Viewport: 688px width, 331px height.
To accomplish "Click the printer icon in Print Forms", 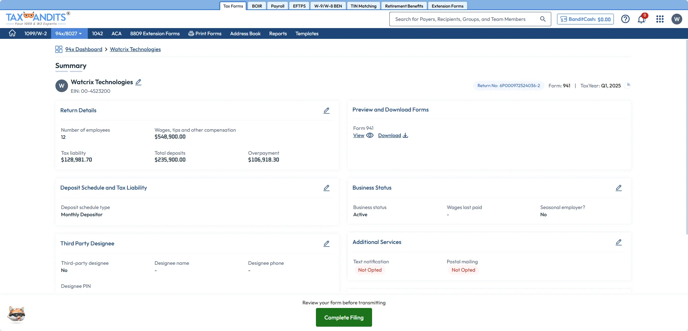I will pyautogui.click(x=191, y=33).
